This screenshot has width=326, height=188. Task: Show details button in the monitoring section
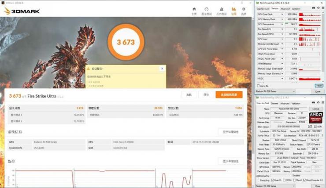point(231,161)
